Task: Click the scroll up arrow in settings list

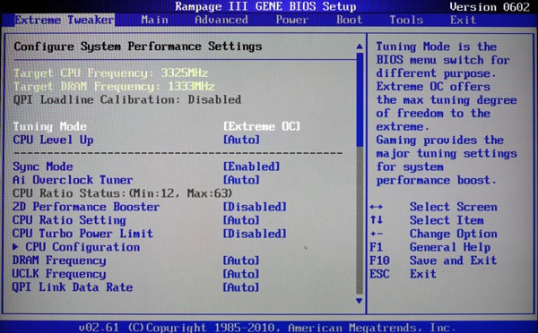Action: [x=360, y=47]
